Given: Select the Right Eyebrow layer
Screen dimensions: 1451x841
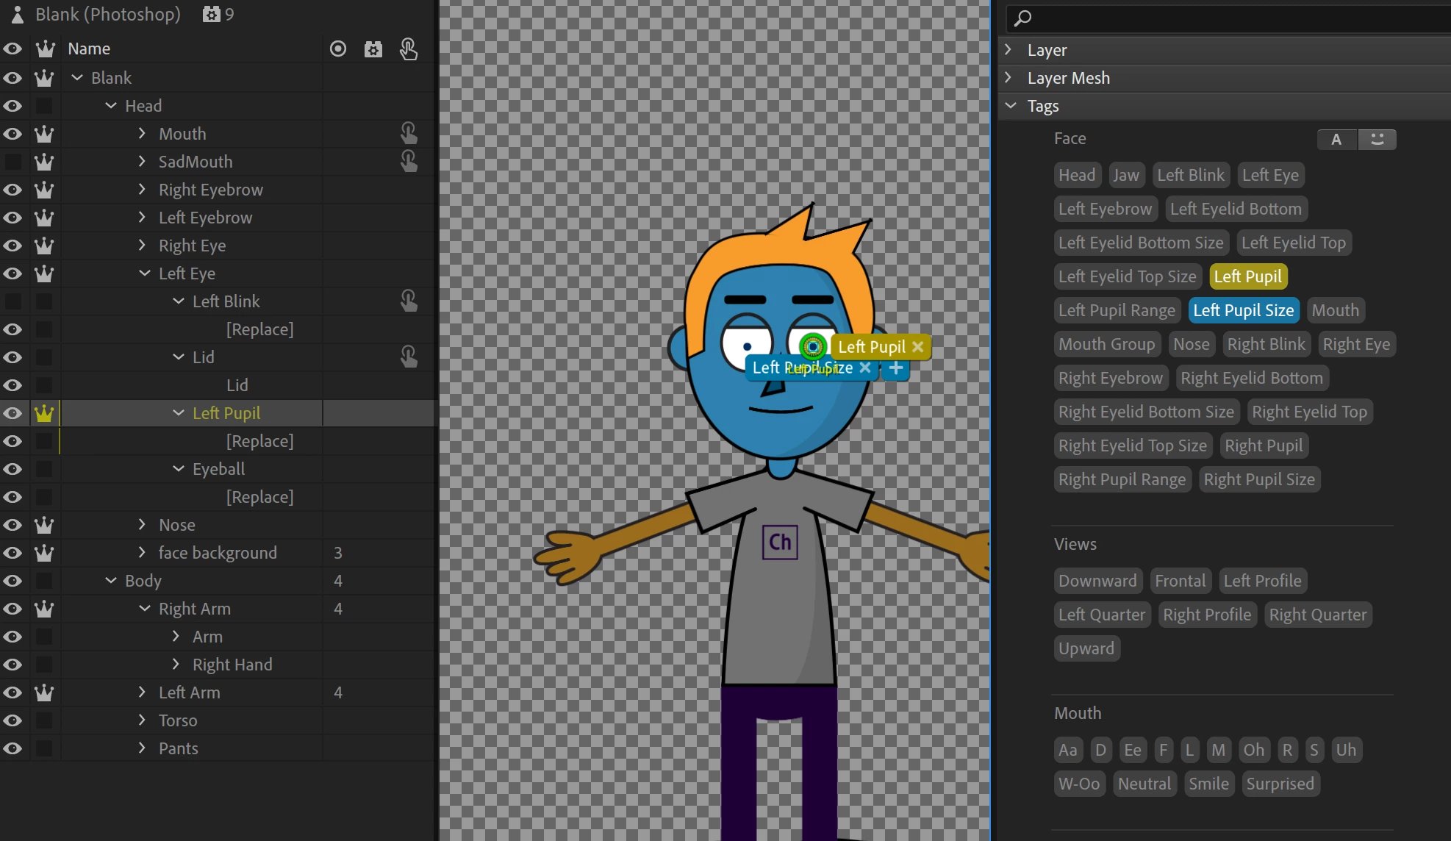Looking at the screenshot, I should pyautogui.click(x=210, y=190).
